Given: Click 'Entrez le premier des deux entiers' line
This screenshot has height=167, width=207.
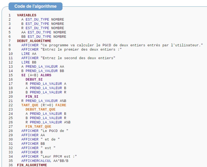Looking at the screenshot, I should click(x=71, y=50).
